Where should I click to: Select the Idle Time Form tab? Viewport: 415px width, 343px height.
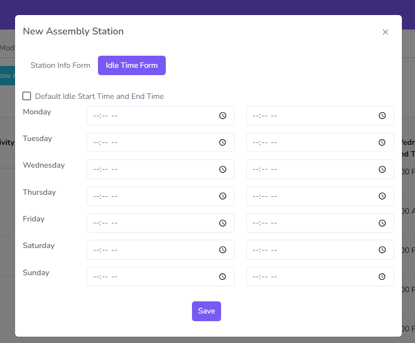pyautogui.click(x=132, y=65)
